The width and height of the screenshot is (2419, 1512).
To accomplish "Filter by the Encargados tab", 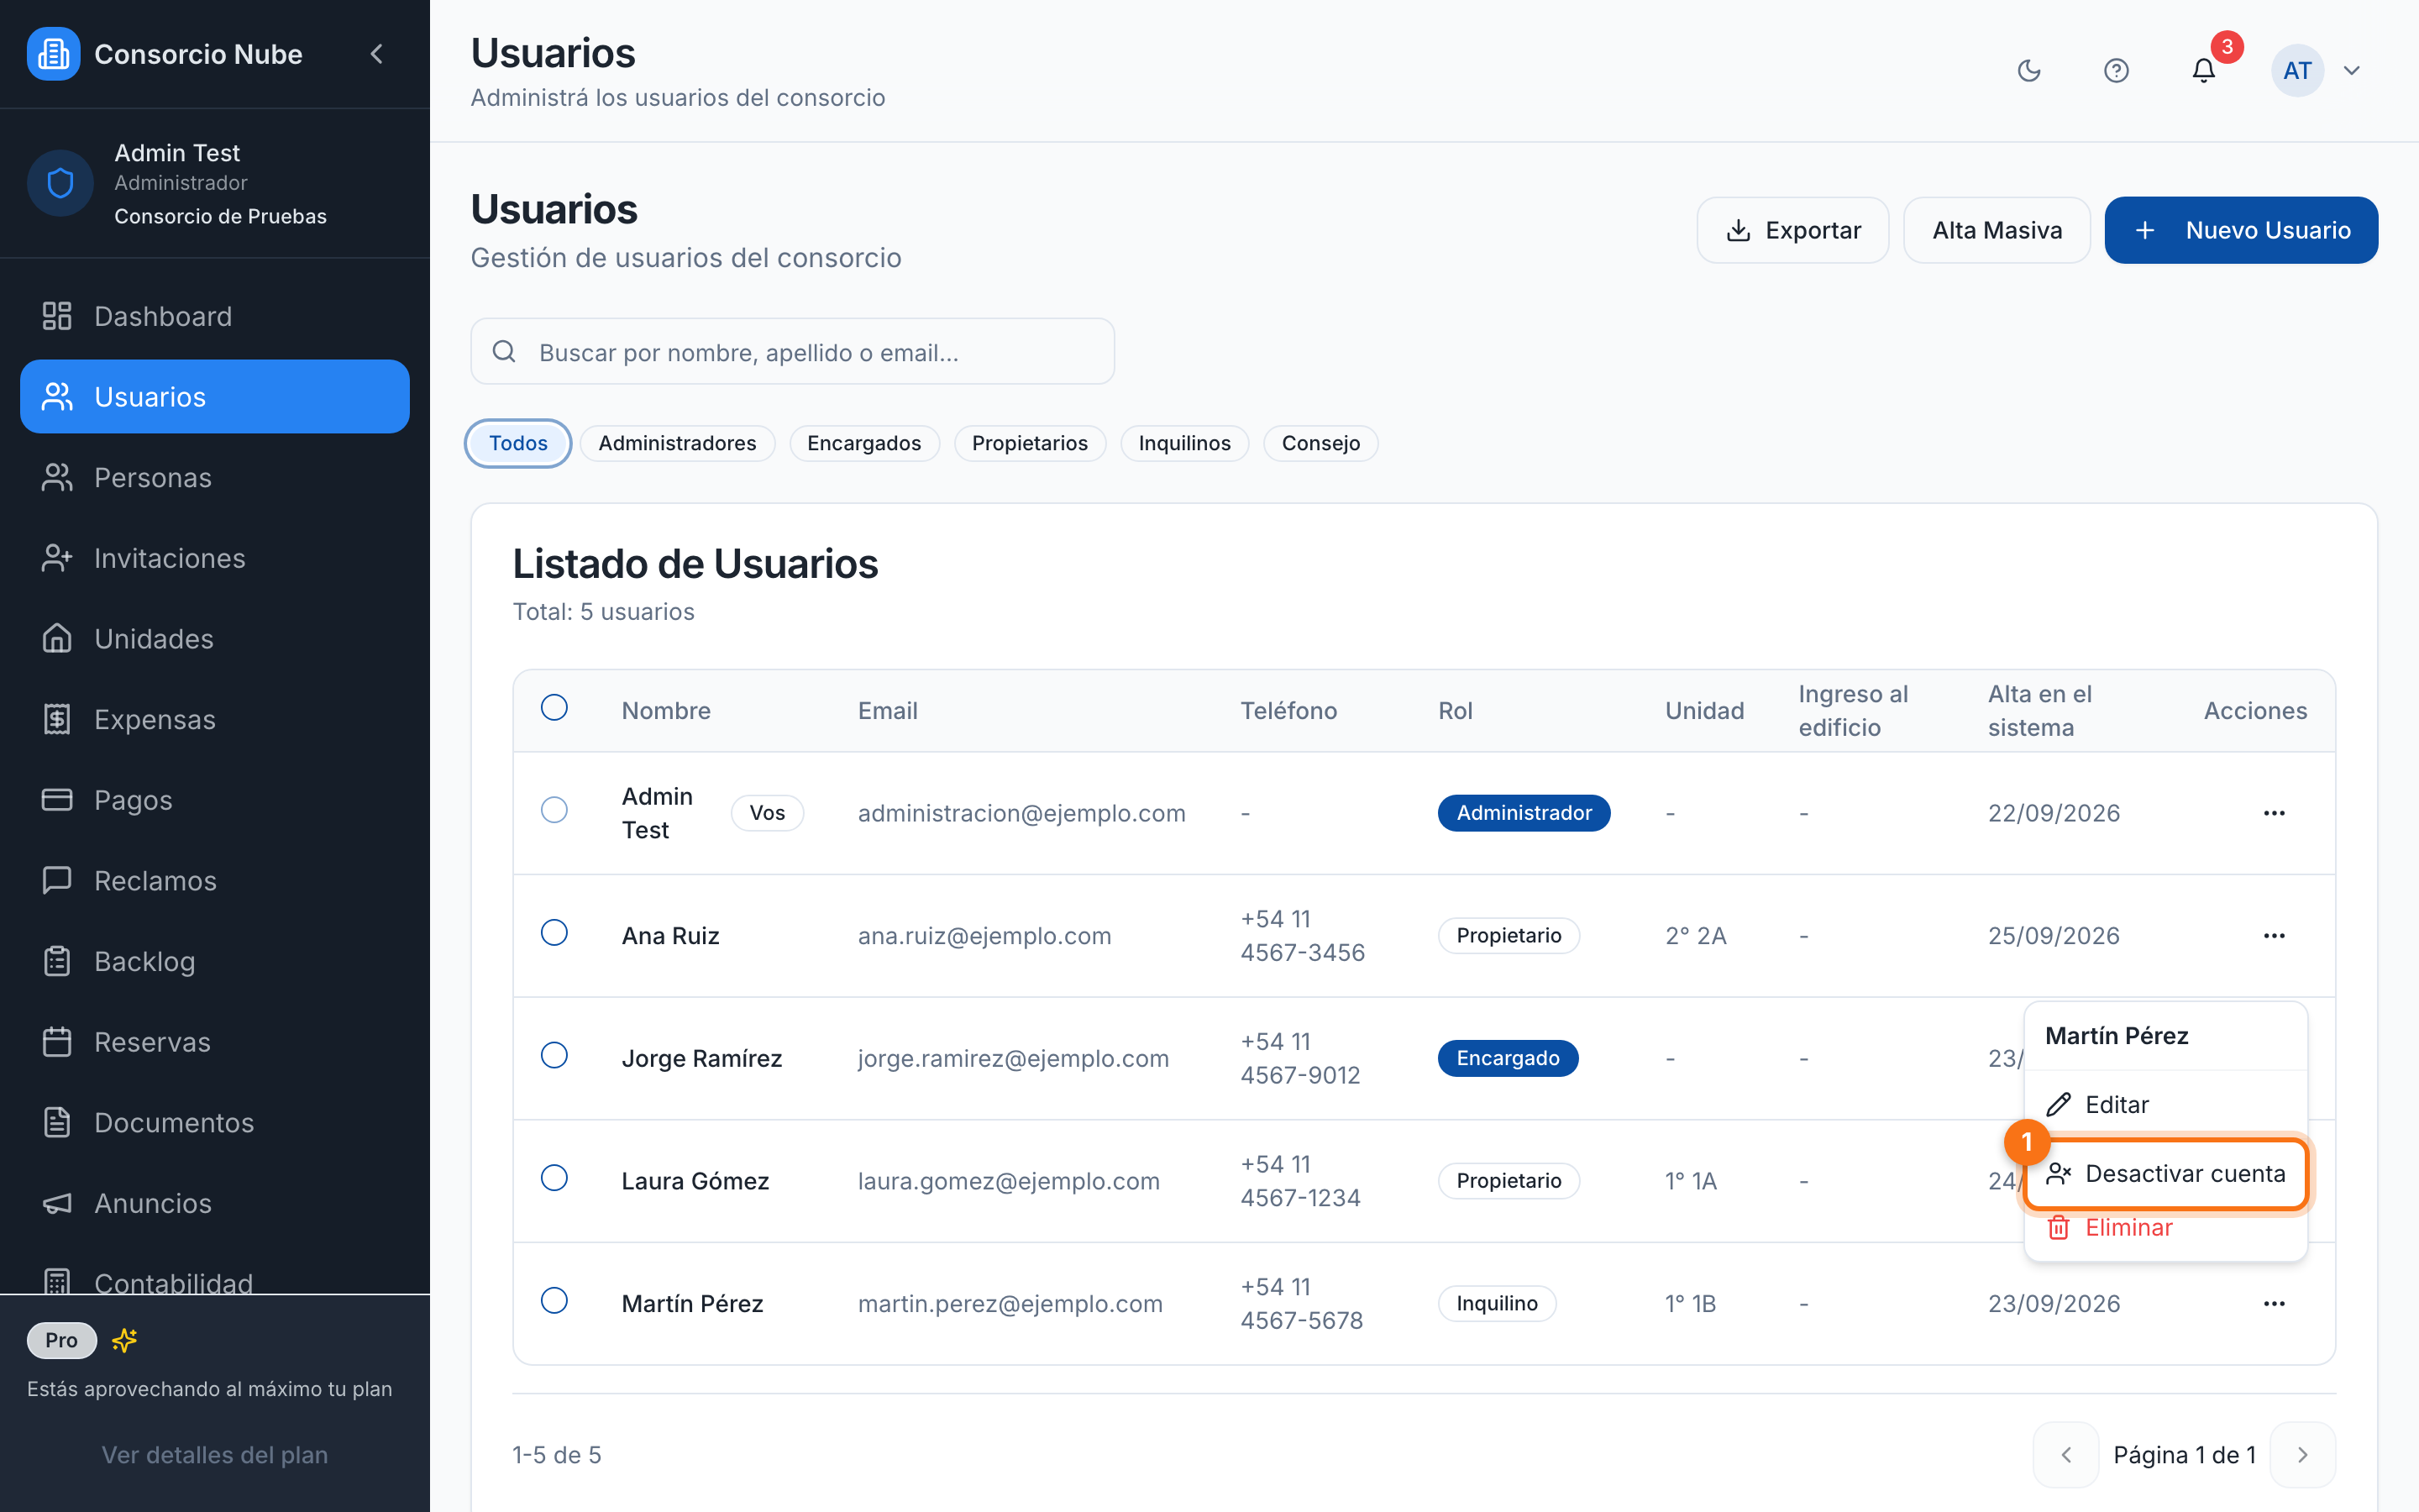I will coord(863,443).
